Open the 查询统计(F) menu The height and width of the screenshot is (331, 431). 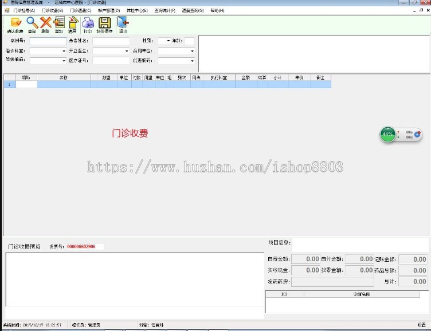164,10
